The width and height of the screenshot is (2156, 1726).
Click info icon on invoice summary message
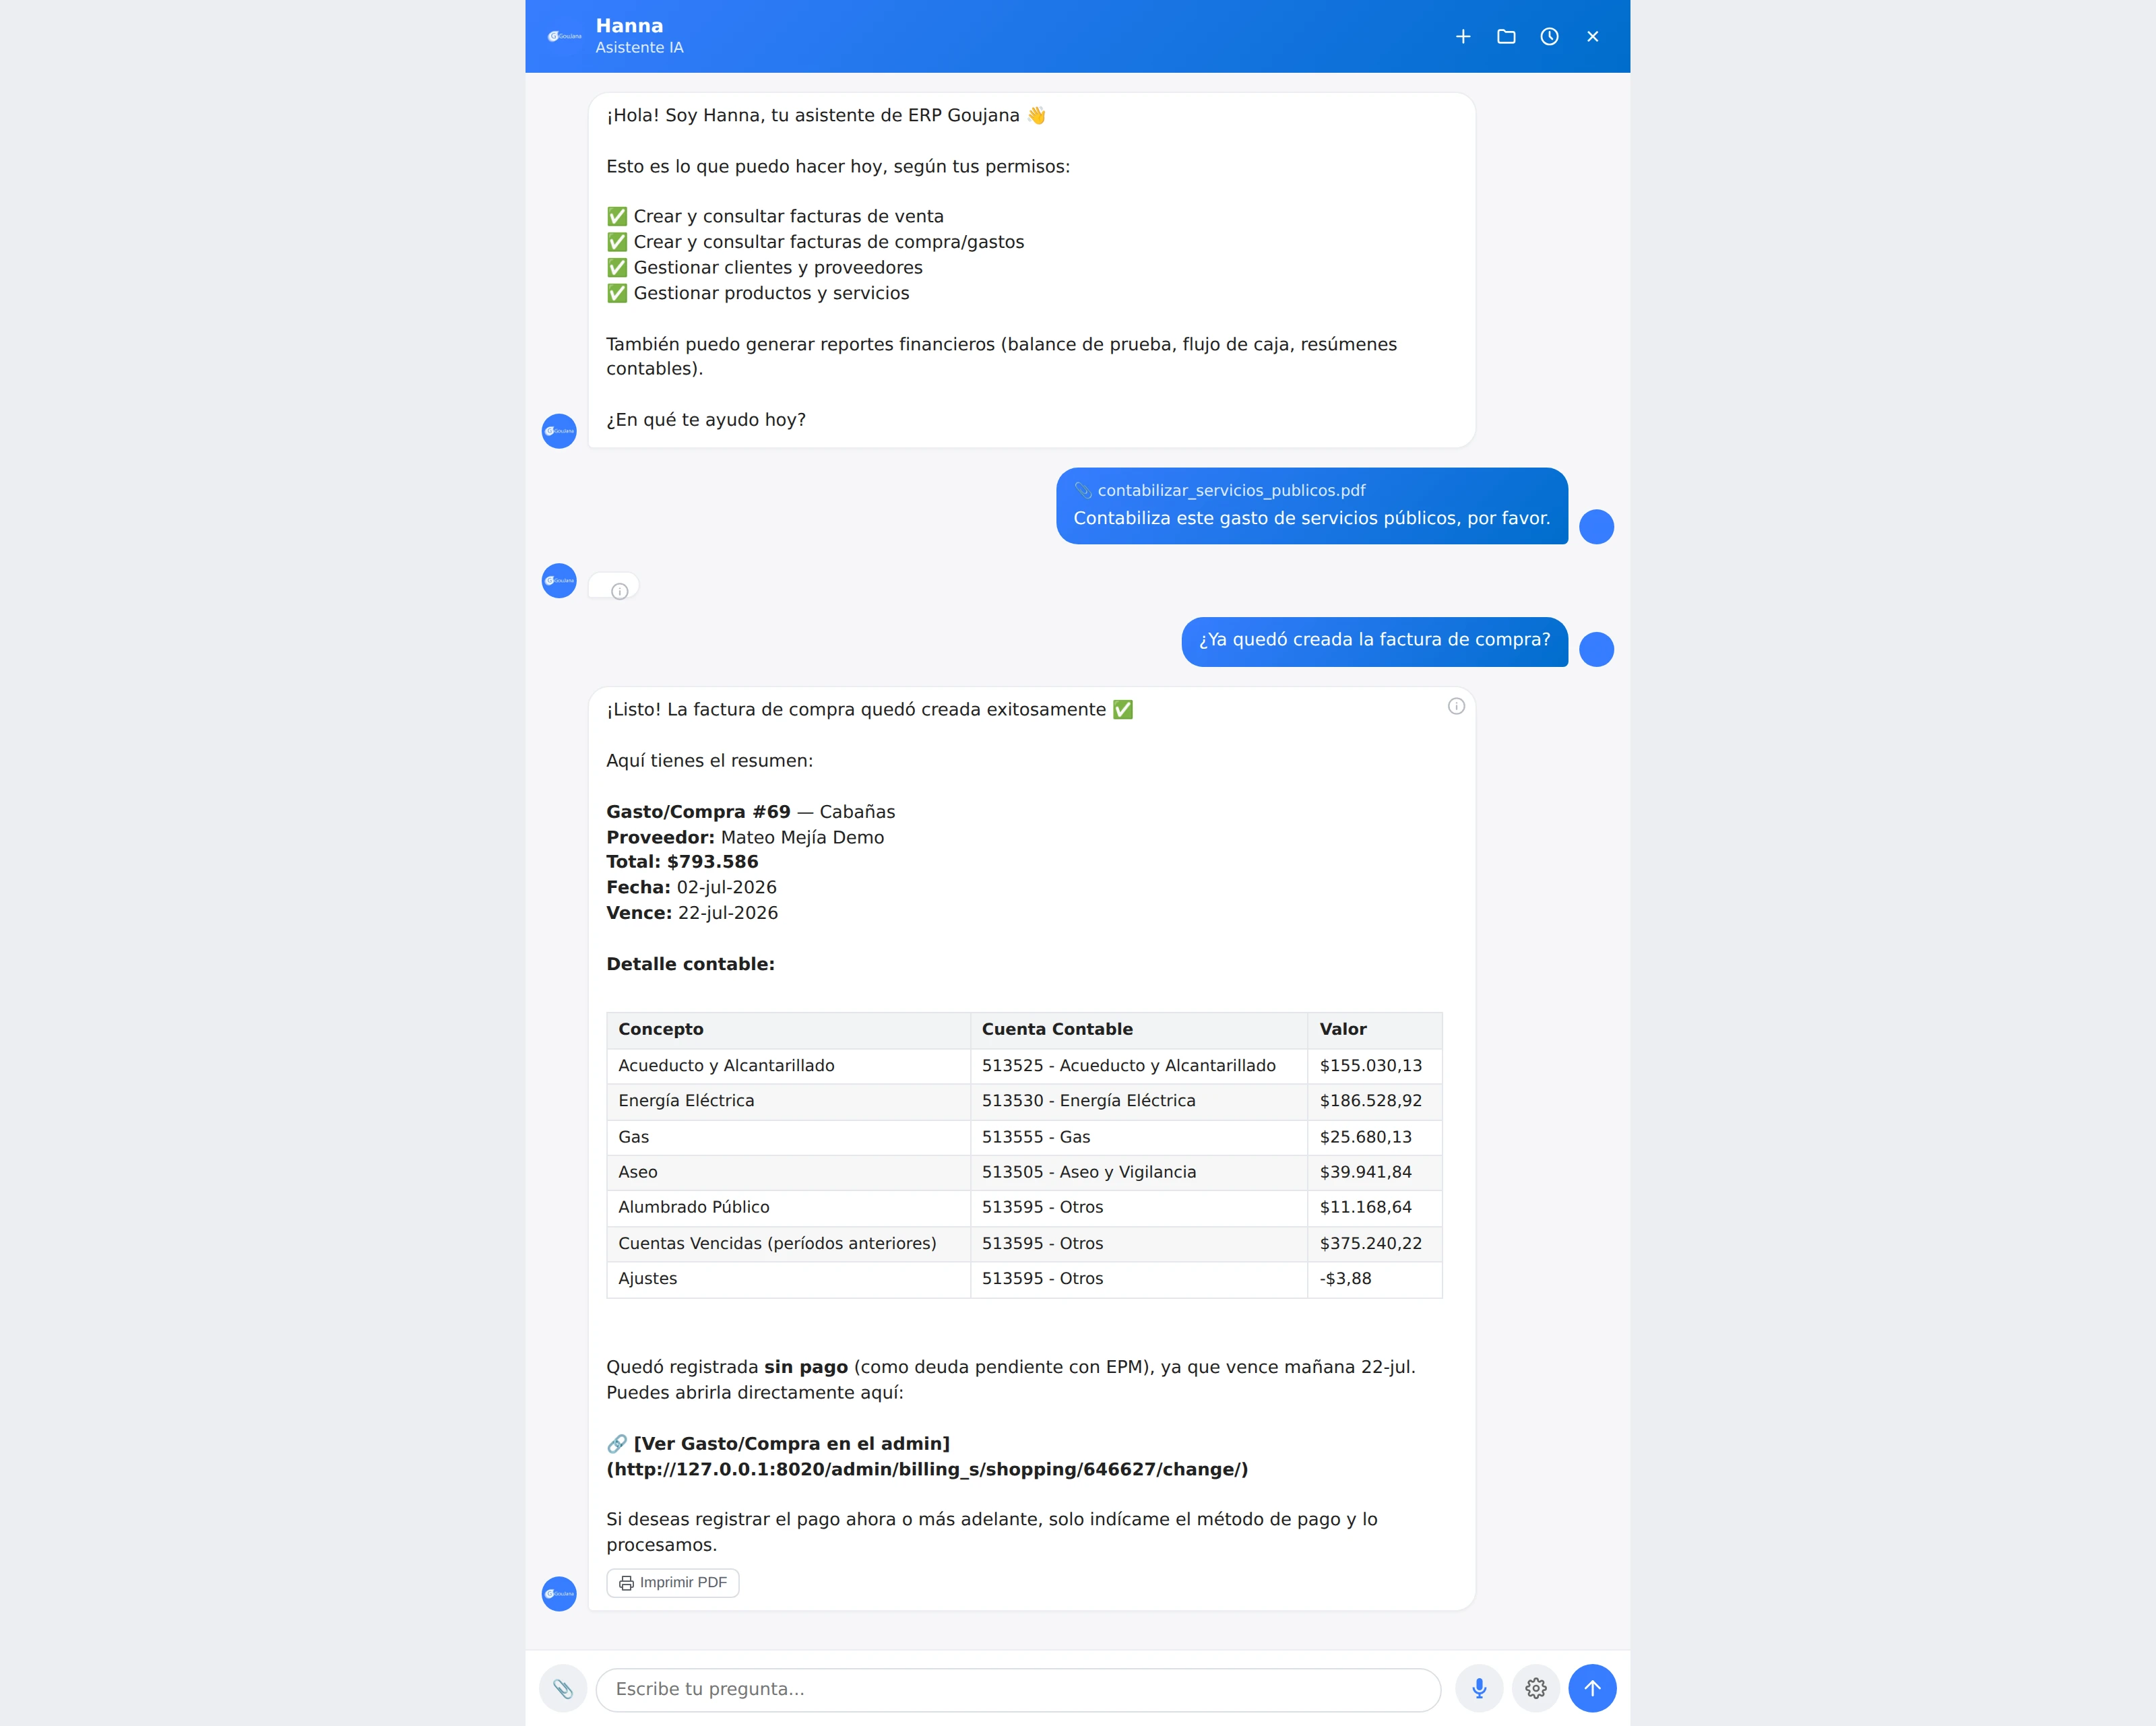(x=1456, y=706)
